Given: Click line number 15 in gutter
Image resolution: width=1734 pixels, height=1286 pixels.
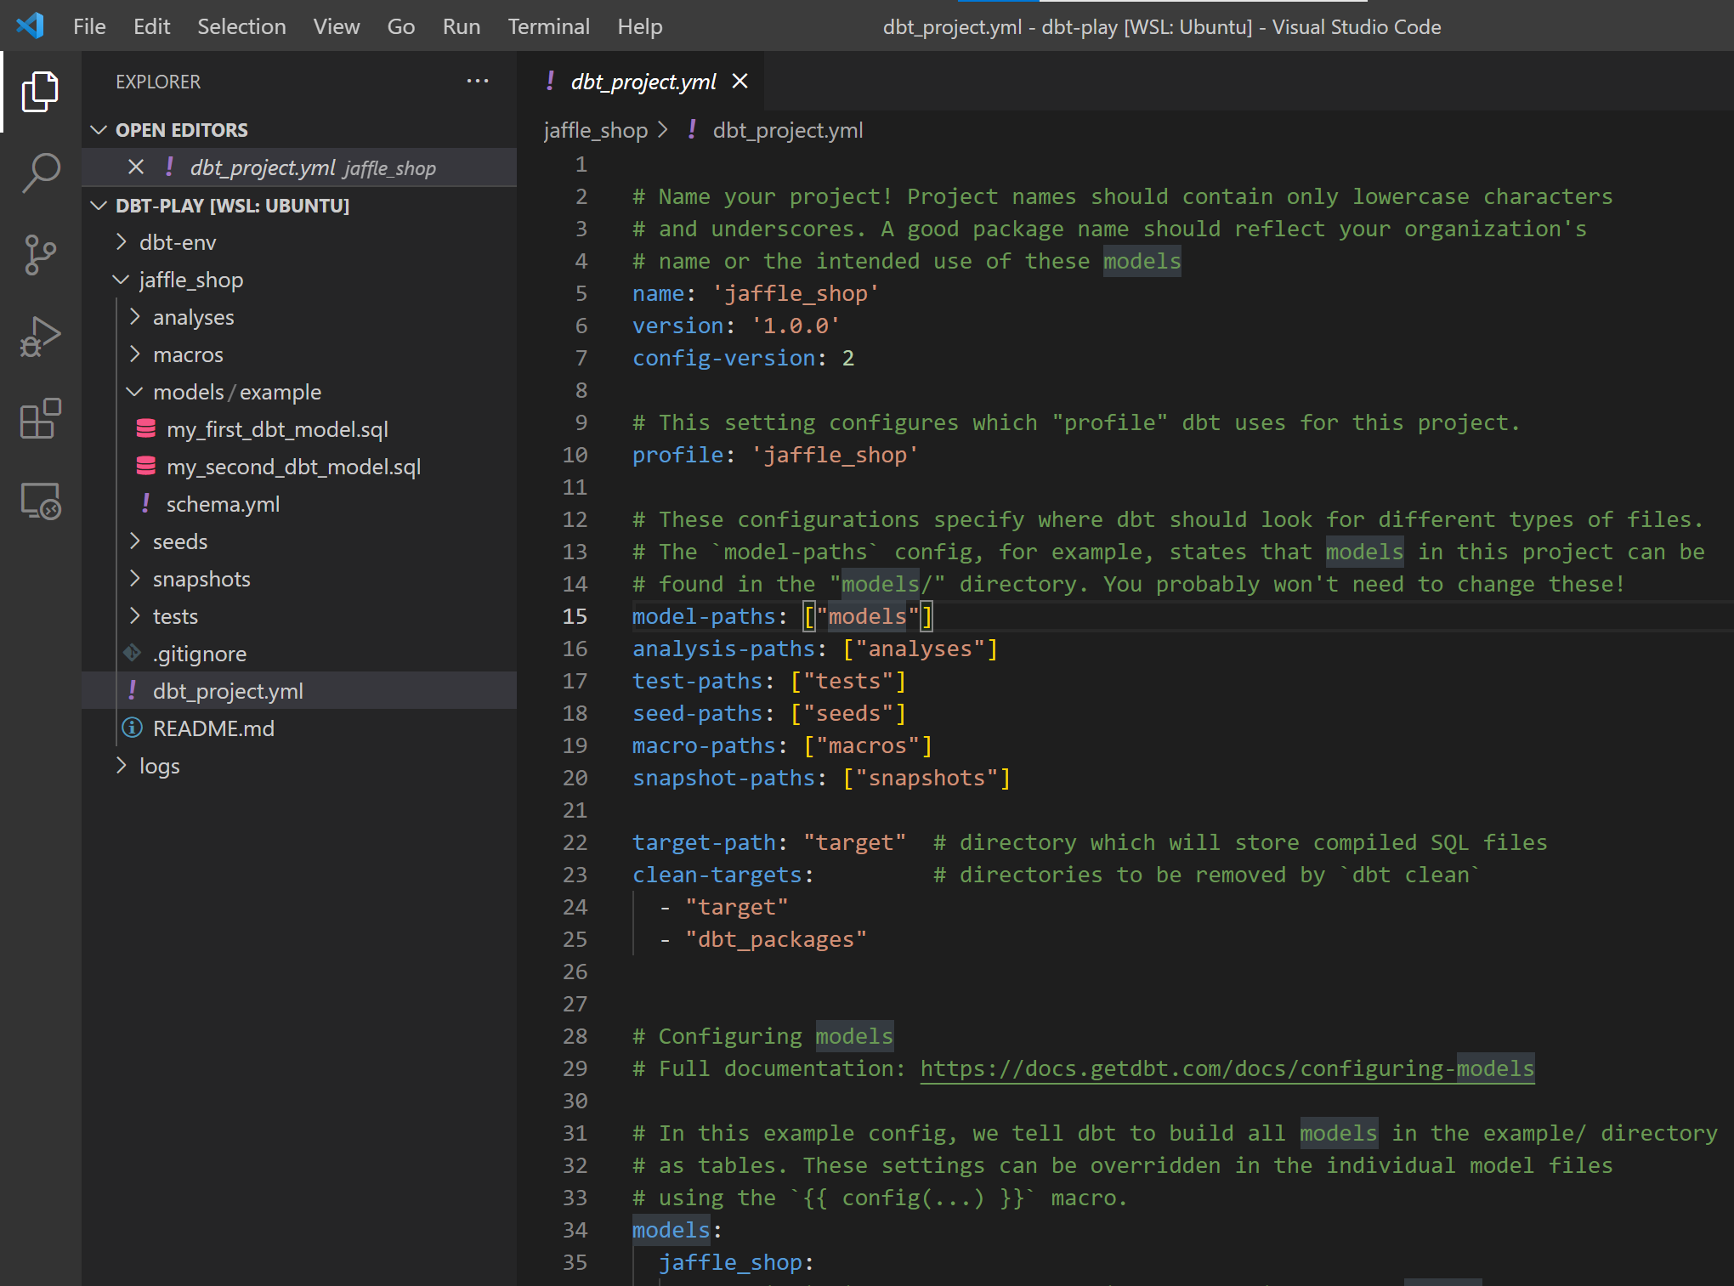Looking at the screenshot, I should 575,616.
